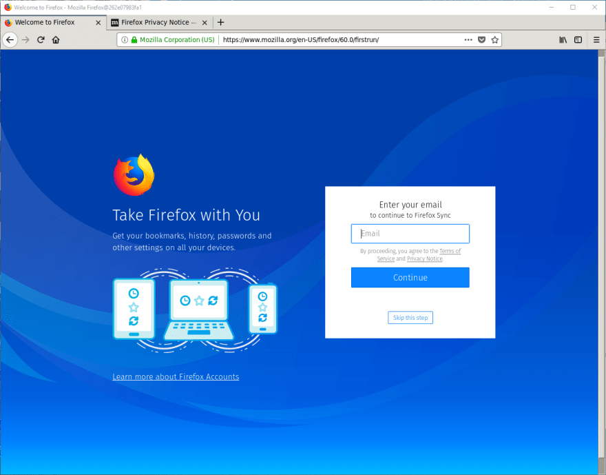Open the Firefox hamburger menu

(596, 39)
